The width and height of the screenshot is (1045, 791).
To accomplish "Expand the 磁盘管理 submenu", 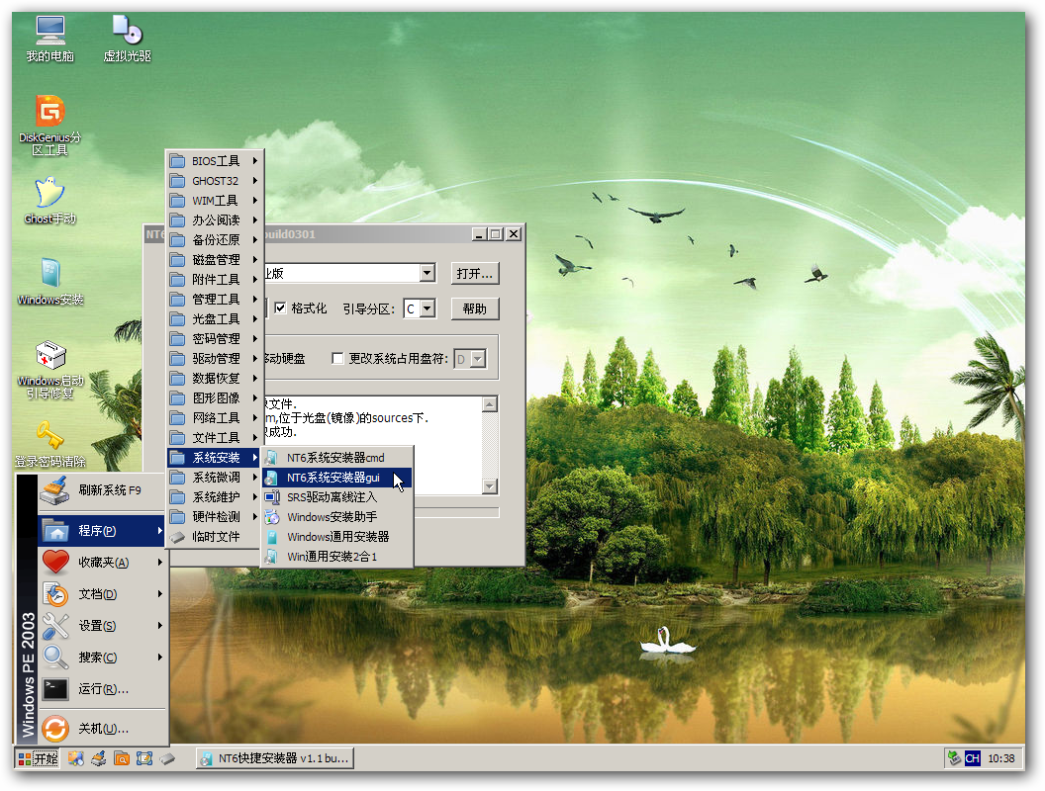I will (x=214, y=260).
